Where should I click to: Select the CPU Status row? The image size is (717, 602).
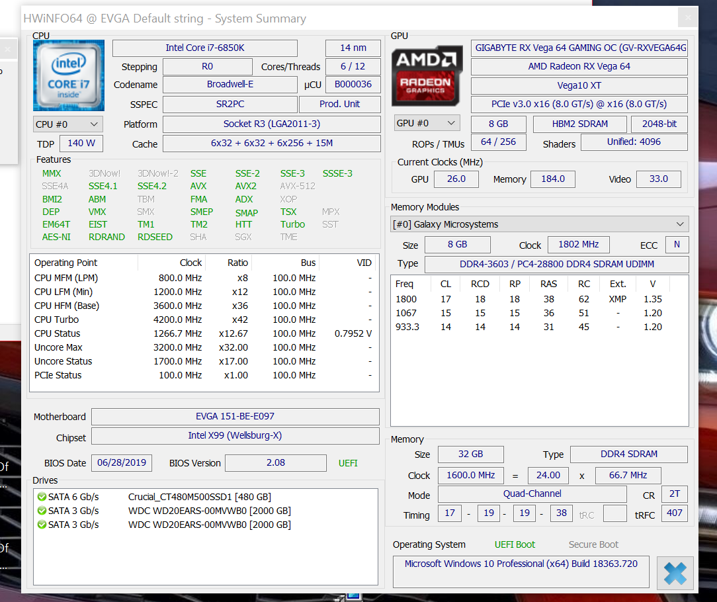pyautogui.click(x=204, y=333)
